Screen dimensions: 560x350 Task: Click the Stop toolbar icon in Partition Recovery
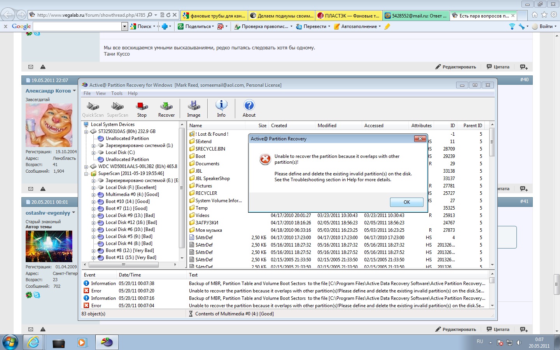click(142, 109)
